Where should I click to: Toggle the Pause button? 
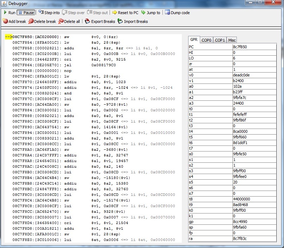pyautogui.click(x=26, y=13)
